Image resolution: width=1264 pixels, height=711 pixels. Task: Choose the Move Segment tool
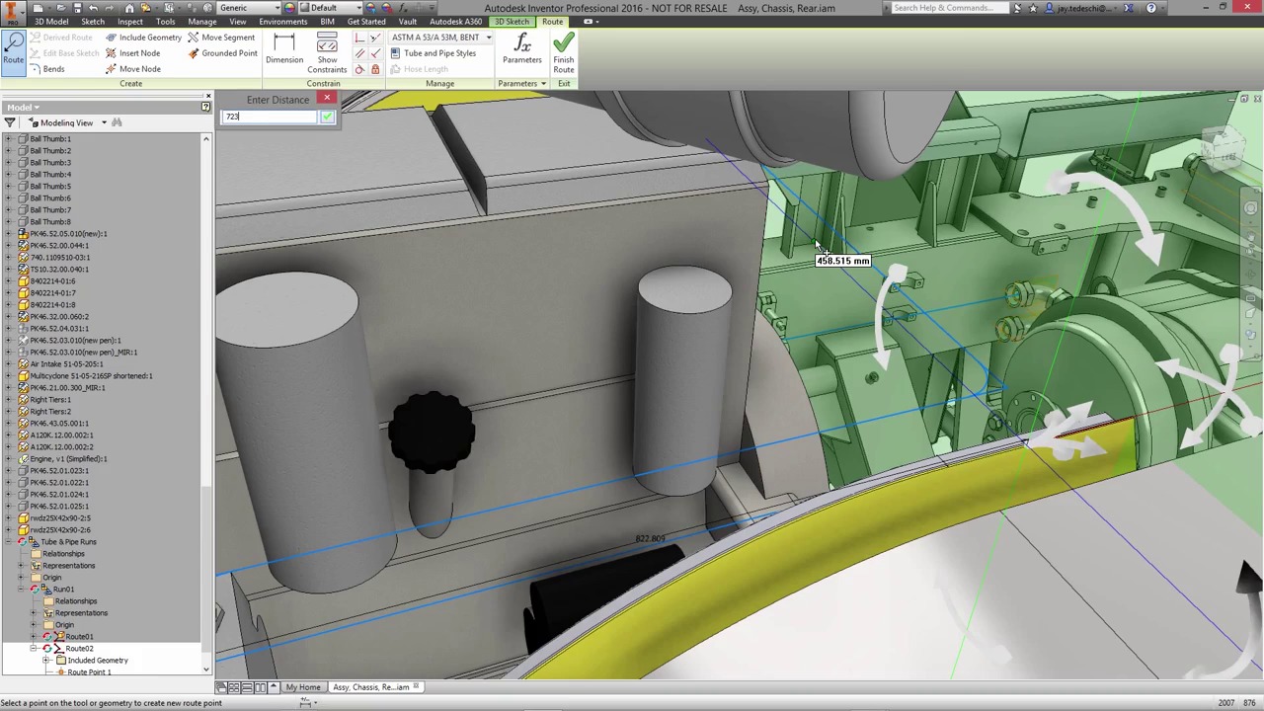pyautogui.click(x=221, y=38)
